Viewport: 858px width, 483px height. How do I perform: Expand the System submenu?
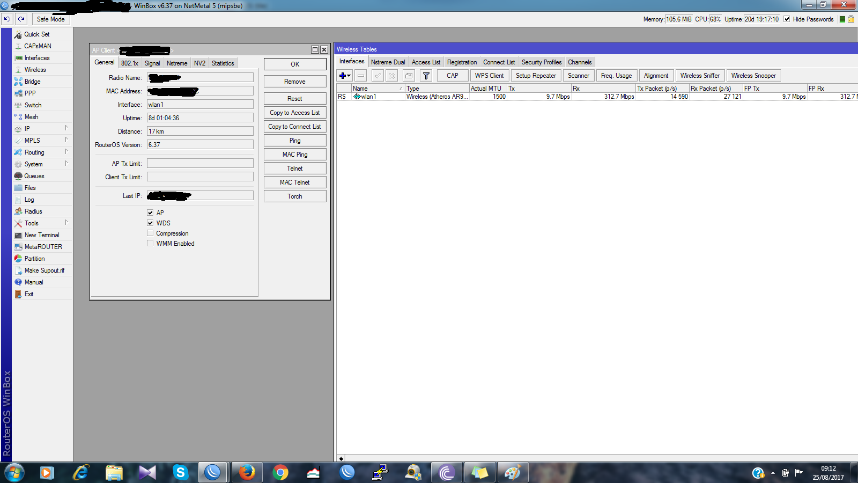[66, 164]
